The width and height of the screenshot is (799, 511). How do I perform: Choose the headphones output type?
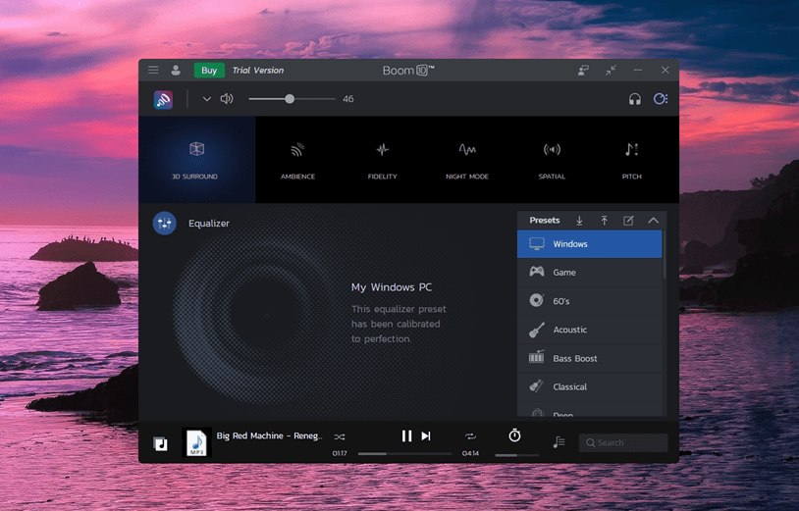634,99
